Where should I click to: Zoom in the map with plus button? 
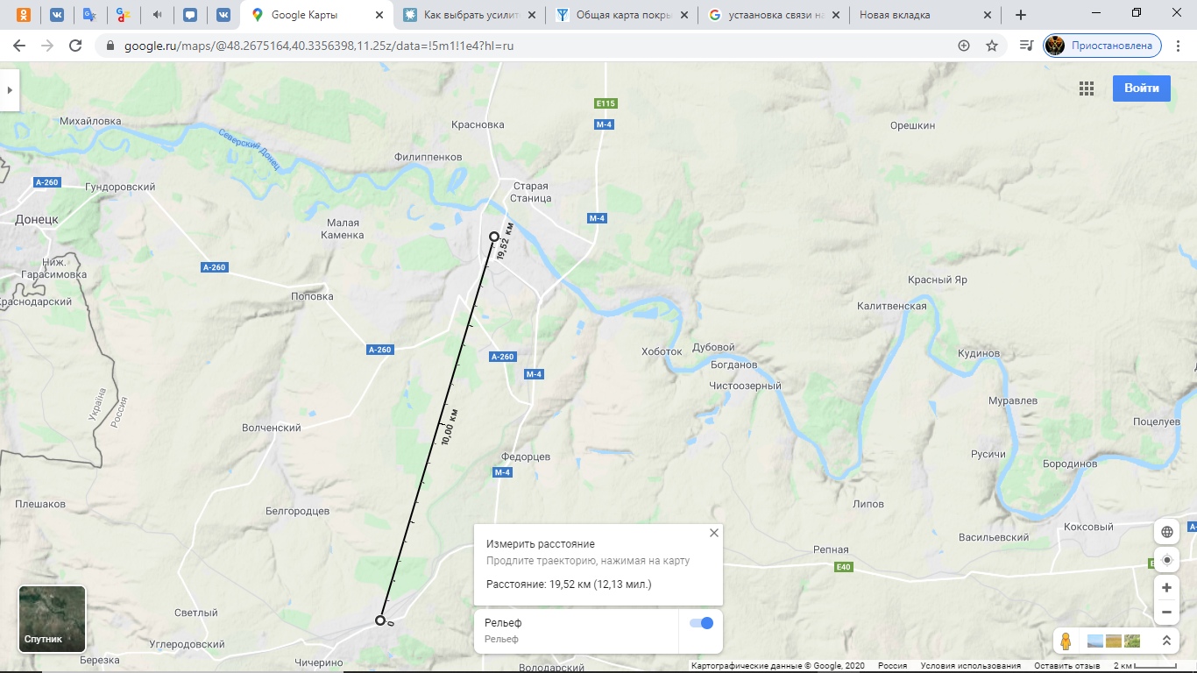point(1166,588)
